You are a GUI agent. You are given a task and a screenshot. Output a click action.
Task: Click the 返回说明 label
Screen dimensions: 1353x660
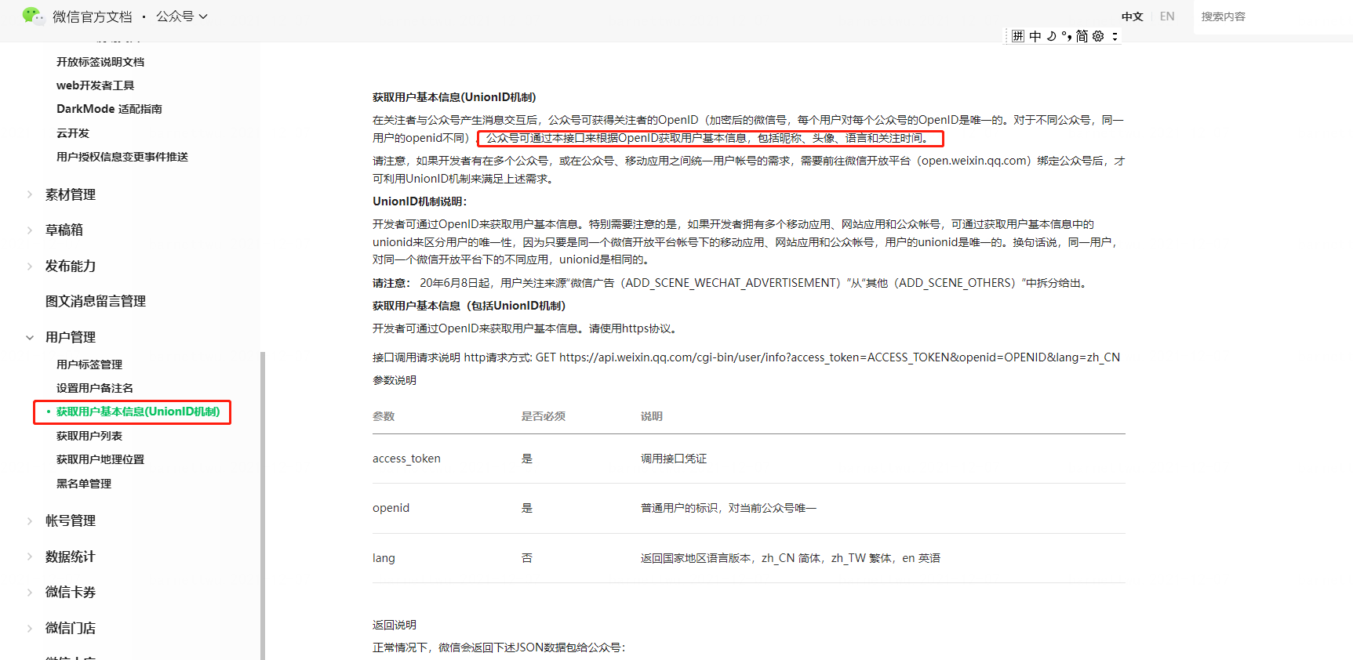click(395, 625)
